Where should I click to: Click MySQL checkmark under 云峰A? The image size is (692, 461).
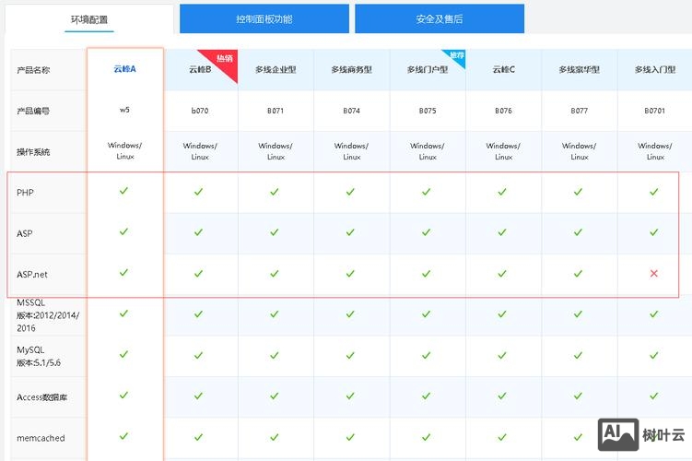pos(123,354)
